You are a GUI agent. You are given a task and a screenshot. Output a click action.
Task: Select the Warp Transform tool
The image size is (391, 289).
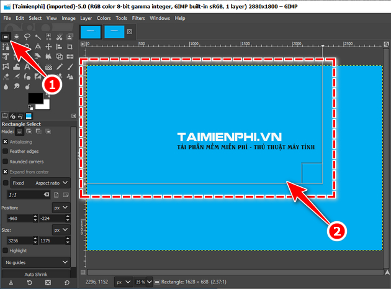click(x=17, y=67)
